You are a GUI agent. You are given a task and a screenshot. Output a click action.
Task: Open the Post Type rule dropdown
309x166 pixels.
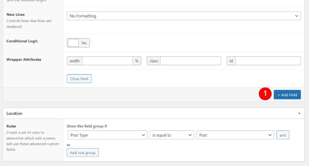click(107, 135)
